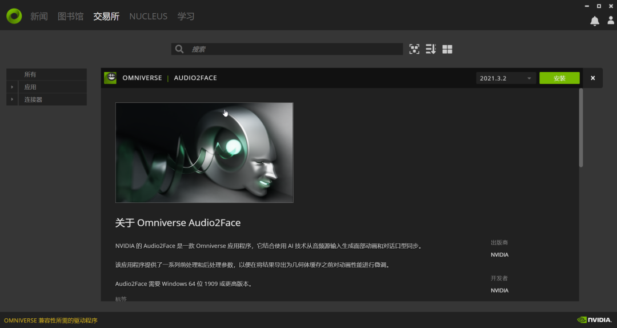Click the paragraph starting with 该应用程序提供了

coord(253,265)
